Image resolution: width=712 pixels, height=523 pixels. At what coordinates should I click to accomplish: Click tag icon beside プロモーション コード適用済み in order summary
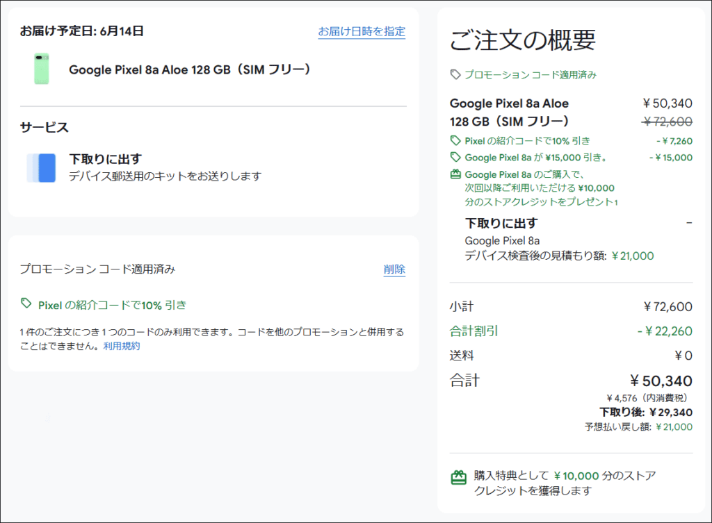click(455, 74)
